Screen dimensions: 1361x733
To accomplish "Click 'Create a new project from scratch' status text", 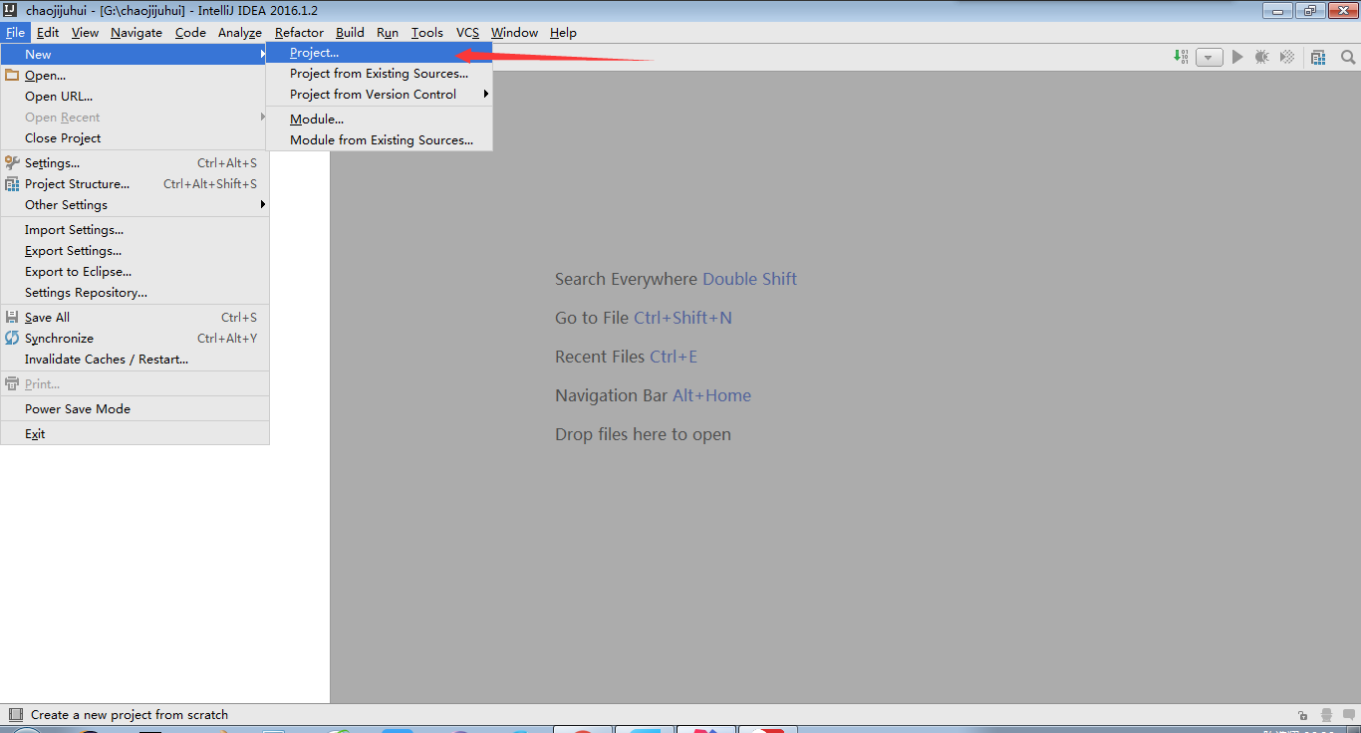I will (x=130, y=714).
